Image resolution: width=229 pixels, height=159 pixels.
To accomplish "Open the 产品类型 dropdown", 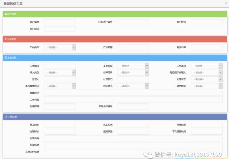I will (59, 47).
